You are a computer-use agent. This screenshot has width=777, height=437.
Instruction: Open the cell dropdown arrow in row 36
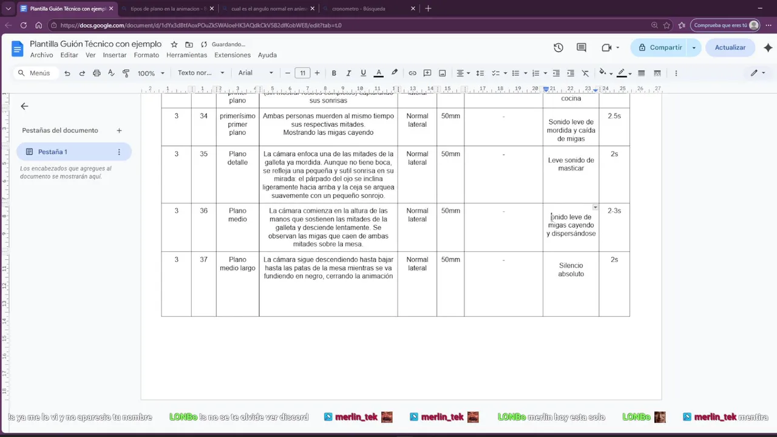(595, 208)
